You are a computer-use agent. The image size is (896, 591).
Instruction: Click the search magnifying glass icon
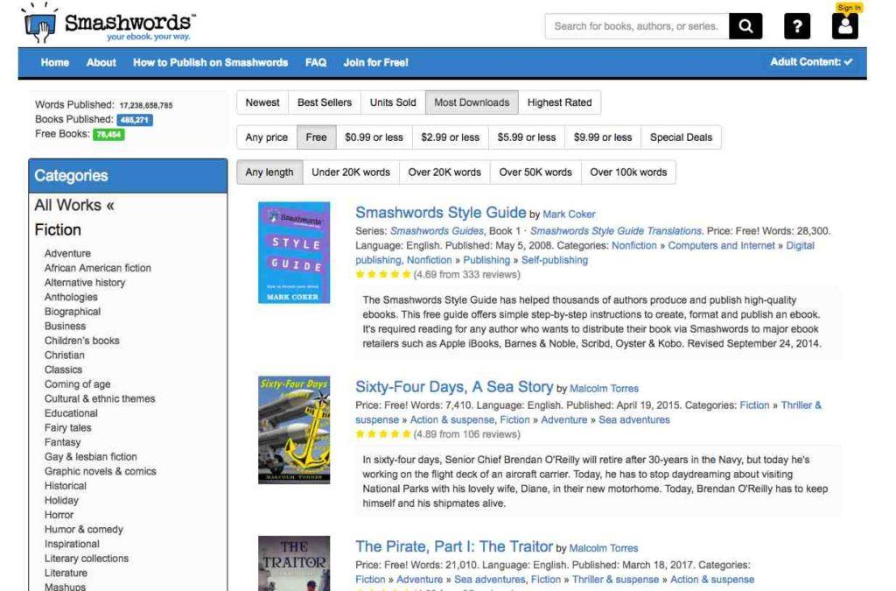pos(745,26)
